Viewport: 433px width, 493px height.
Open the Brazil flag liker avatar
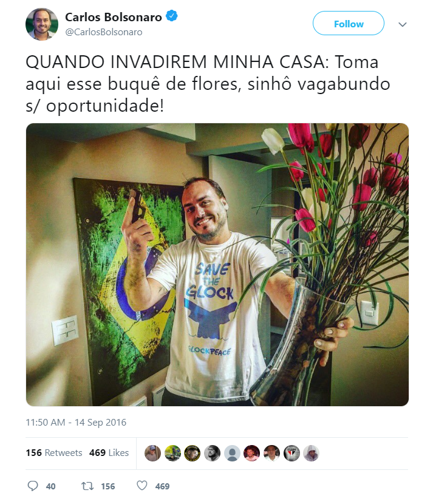[x=172, y=453]
